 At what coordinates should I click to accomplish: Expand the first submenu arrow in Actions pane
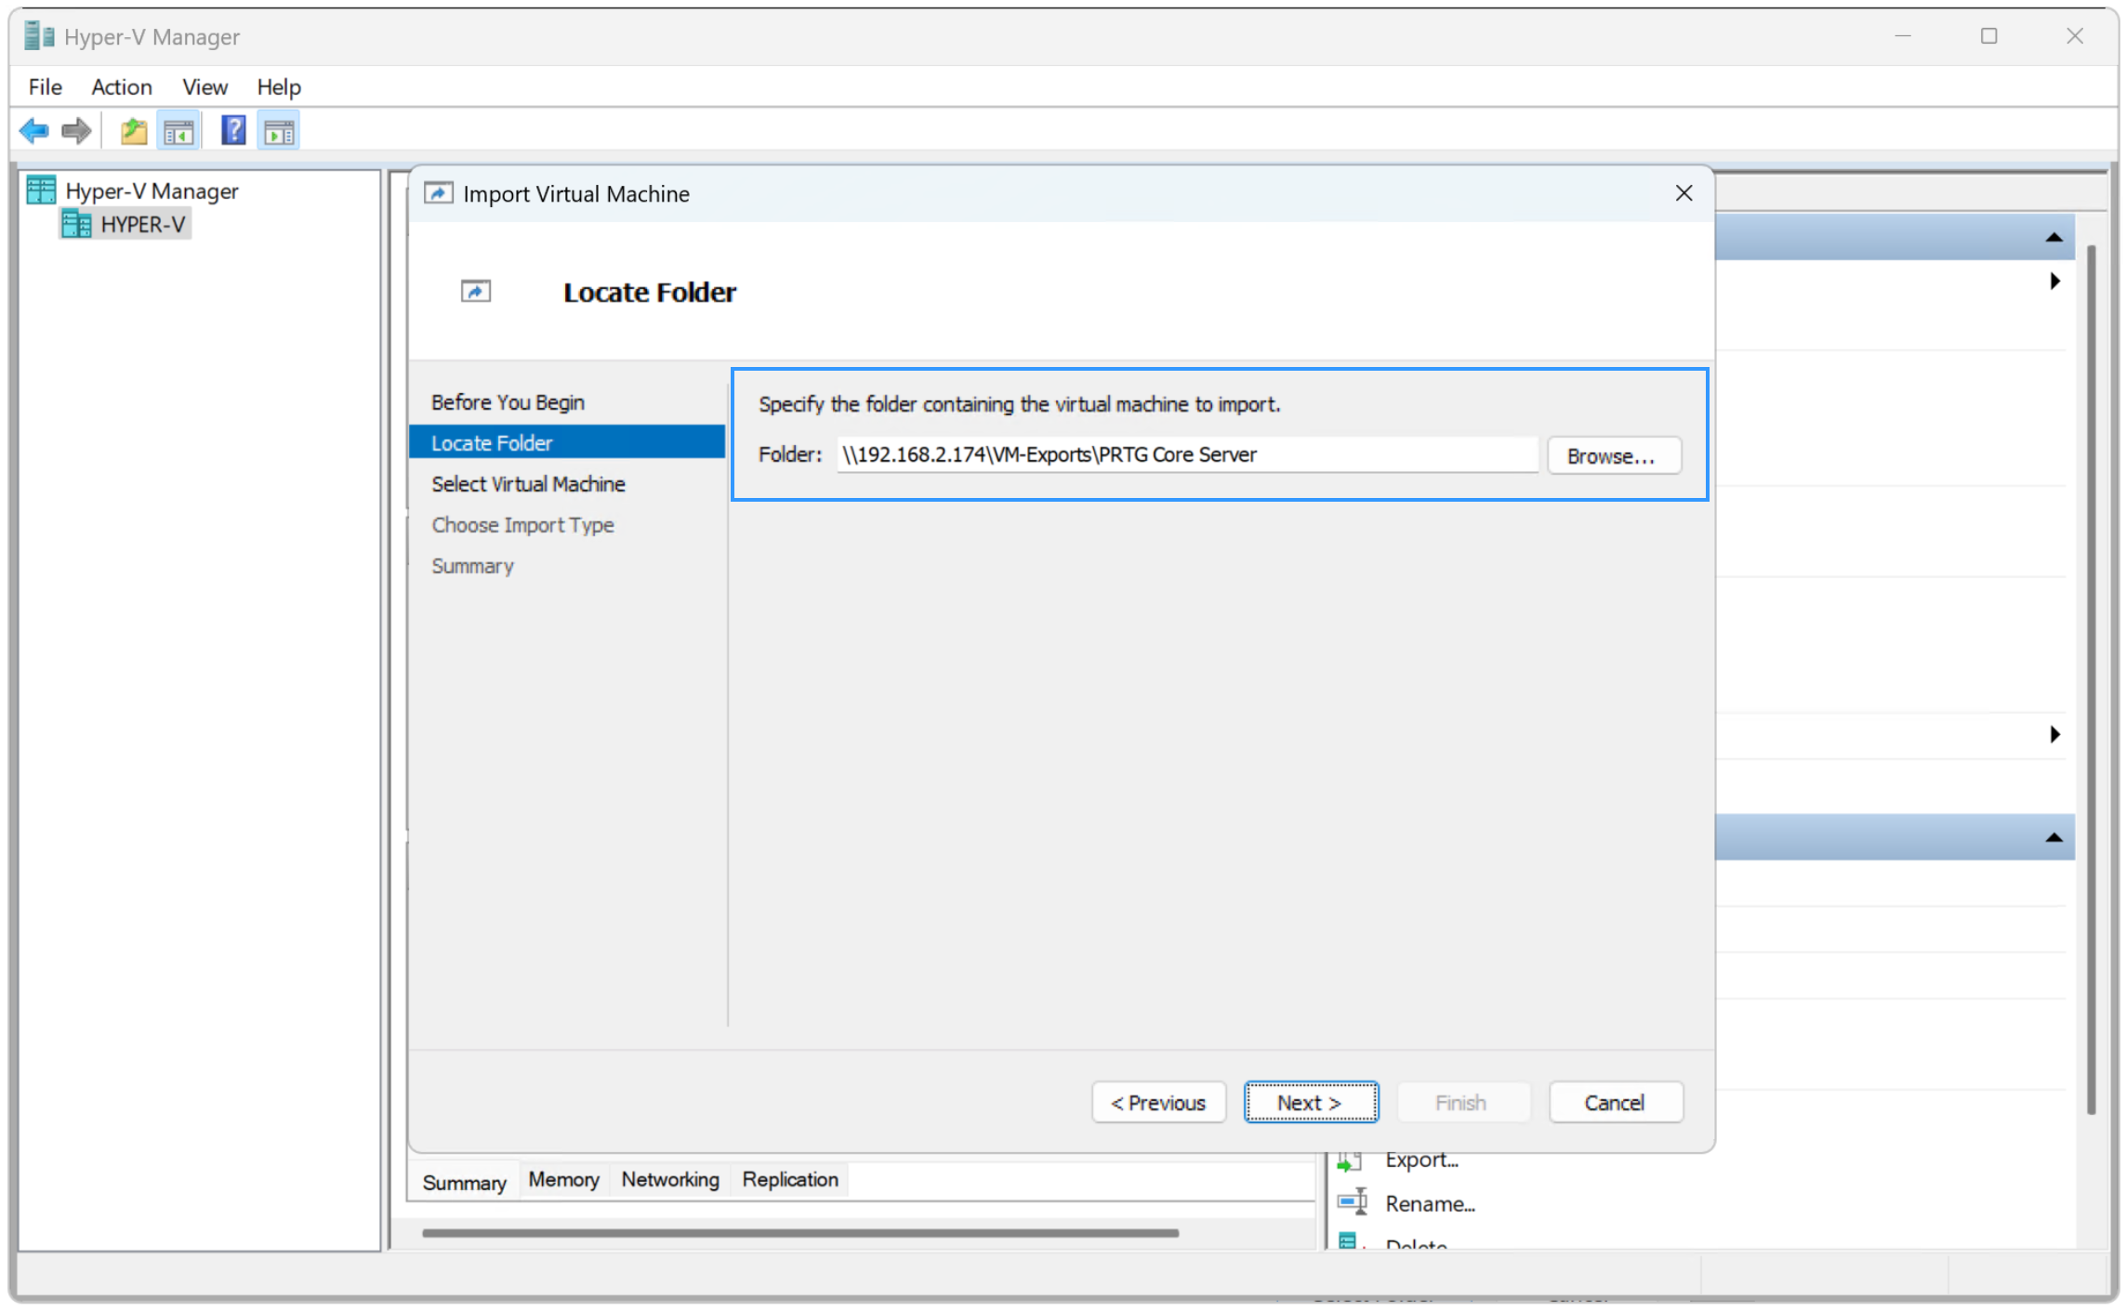(2054, 282)
